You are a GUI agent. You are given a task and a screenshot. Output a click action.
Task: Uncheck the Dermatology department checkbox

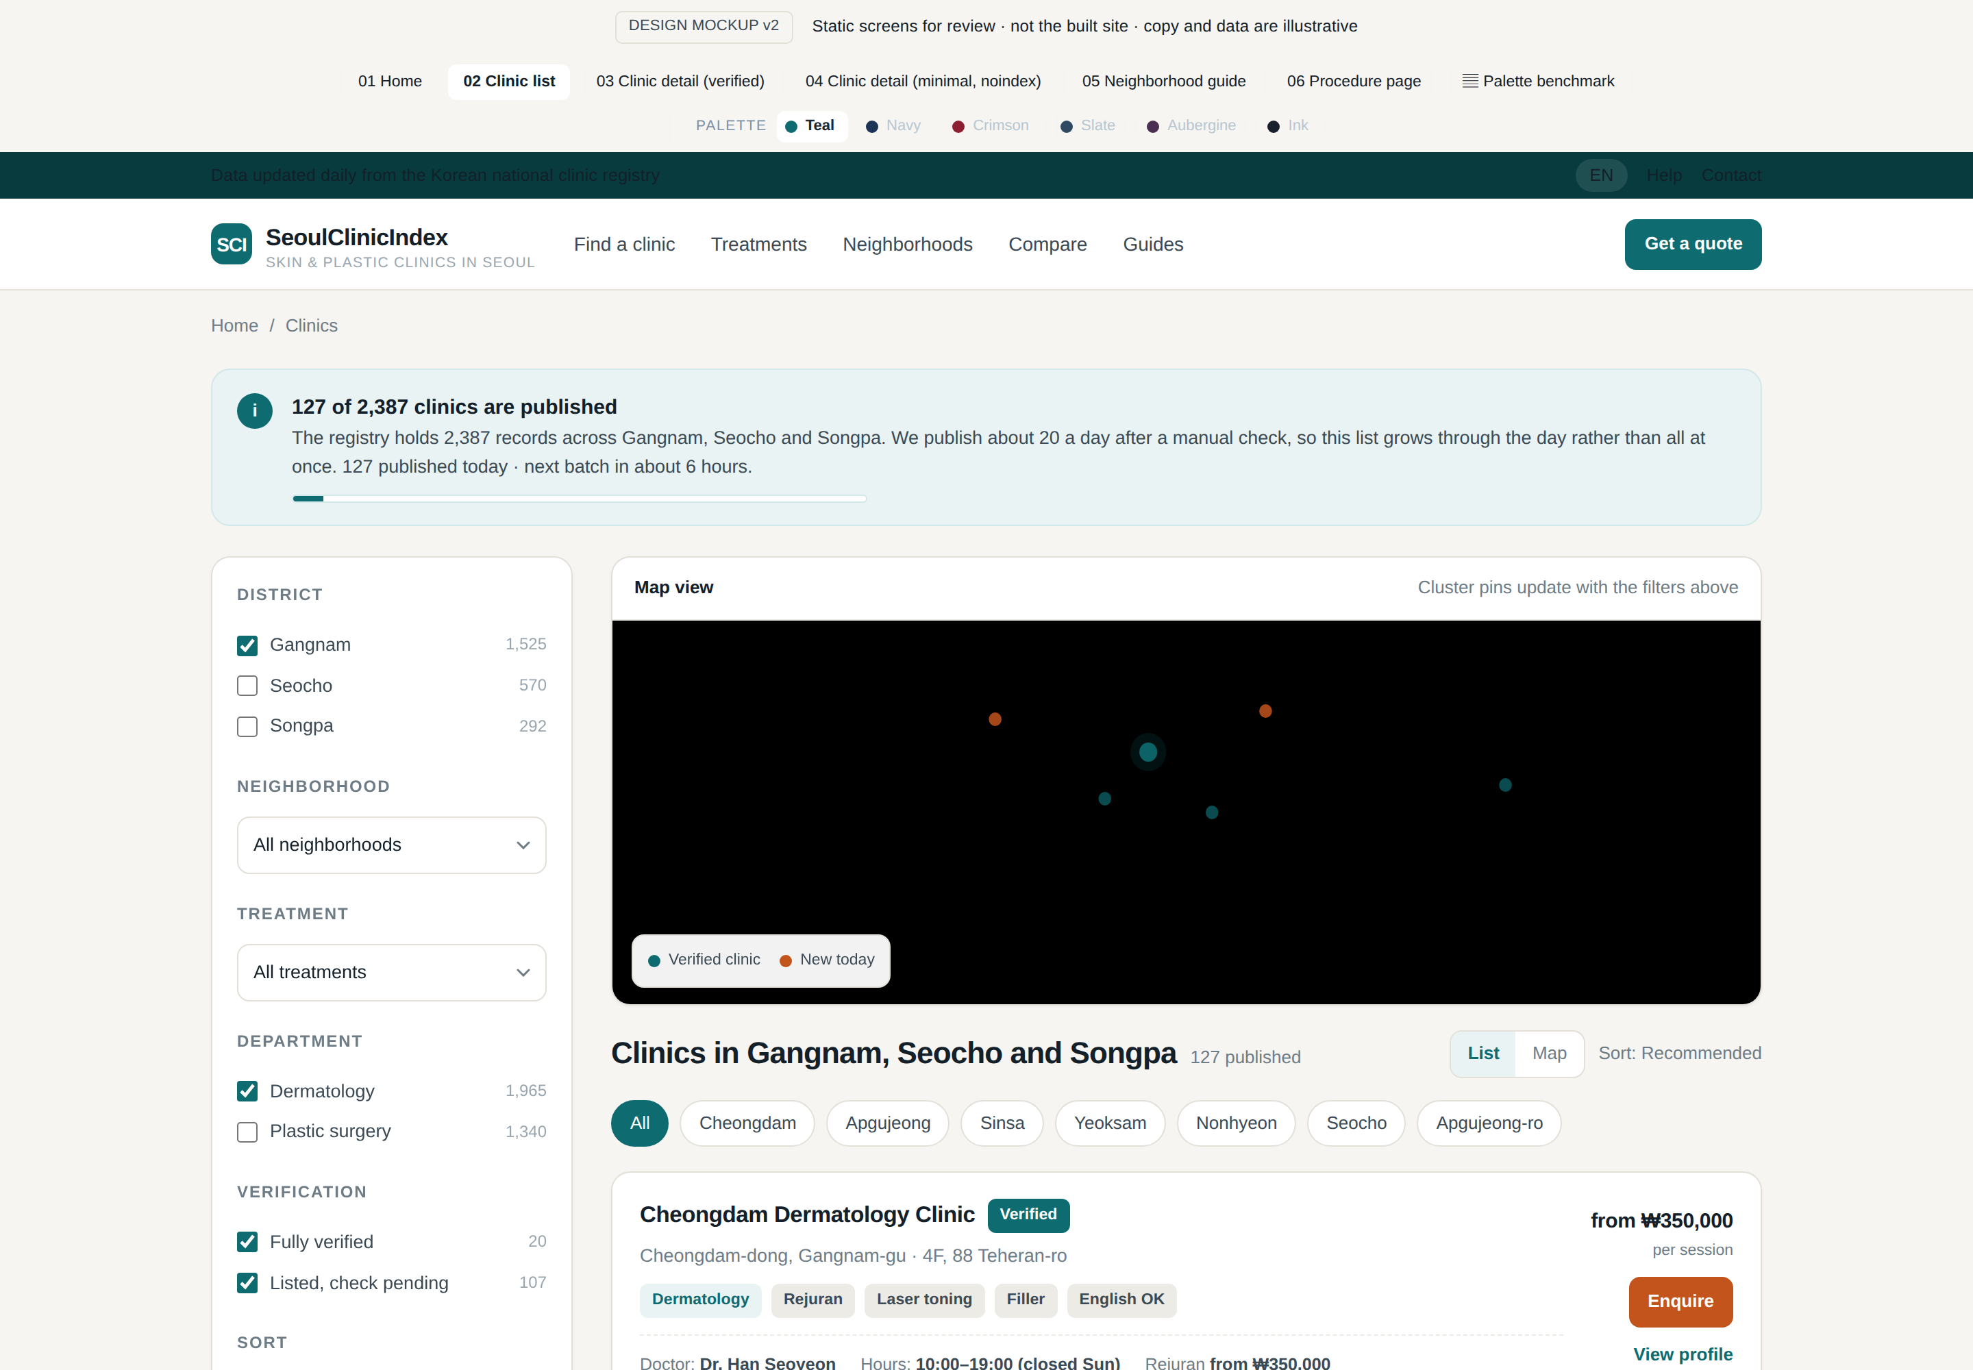click(247, 1091)
